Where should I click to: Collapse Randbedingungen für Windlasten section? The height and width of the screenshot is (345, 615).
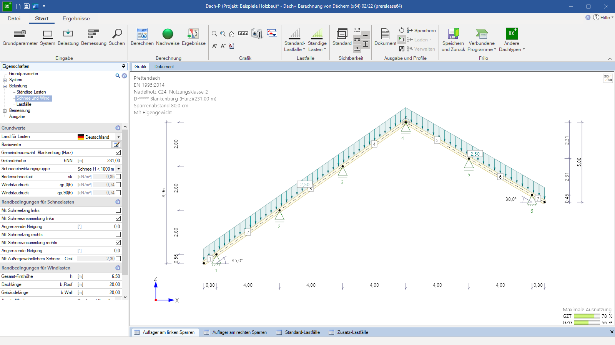[x=118, y=268]
